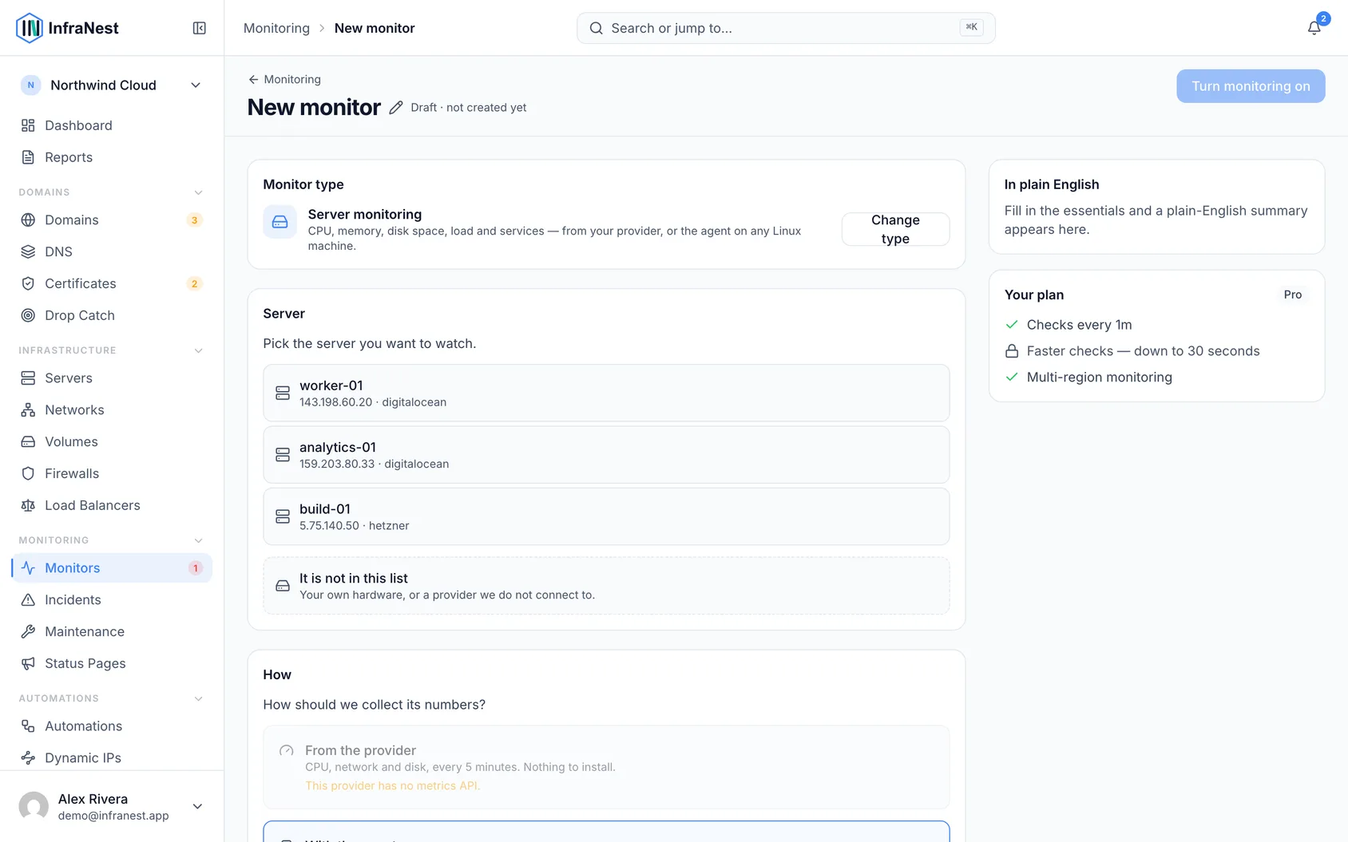The image size is (1348, 842).
Task: Choose 'From the provider' collection method
Action: click(x=606, y=767)
